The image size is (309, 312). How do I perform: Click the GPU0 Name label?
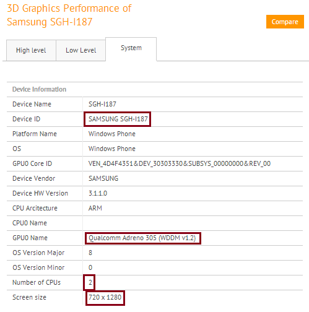point(30,238)
